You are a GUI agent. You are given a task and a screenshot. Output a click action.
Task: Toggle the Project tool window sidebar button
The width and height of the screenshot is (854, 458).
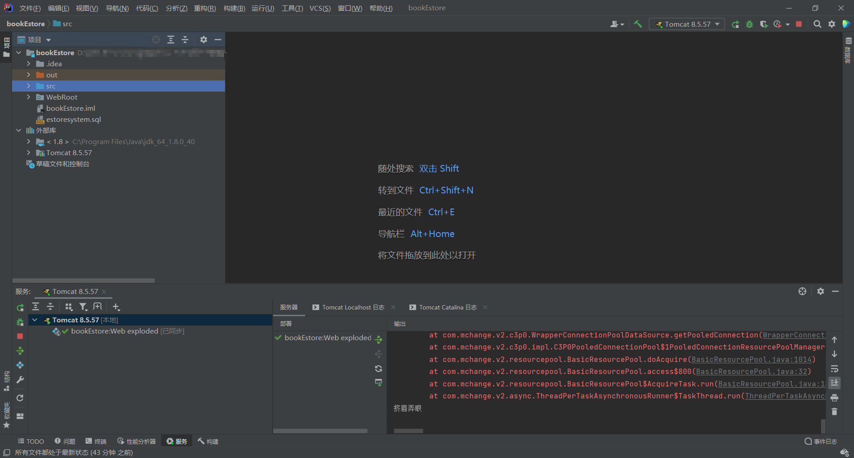pyautogui.click(x=6, y=47)
